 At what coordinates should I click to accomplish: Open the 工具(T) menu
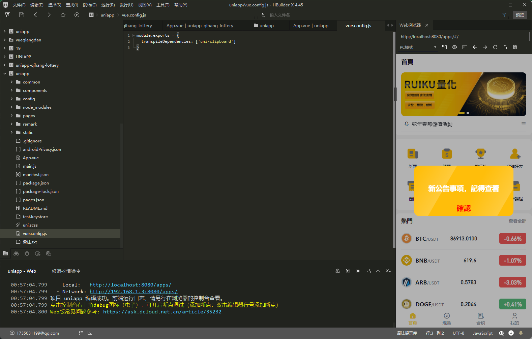[163, 5]
